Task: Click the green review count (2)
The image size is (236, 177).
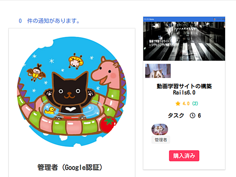Action: [x=195, y=104]
